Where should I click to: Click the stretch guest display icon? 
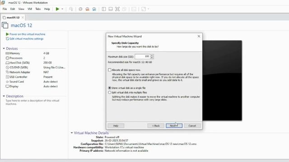144,9
